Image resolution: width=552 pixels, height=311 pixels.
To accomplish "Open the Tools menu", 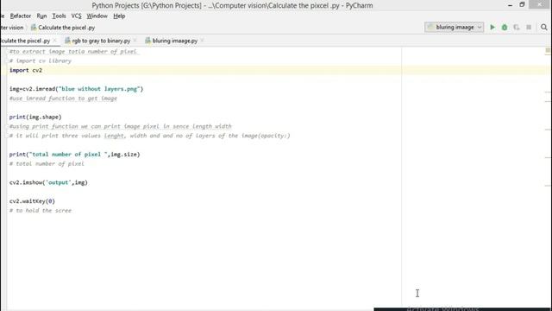I will (59, 16).
